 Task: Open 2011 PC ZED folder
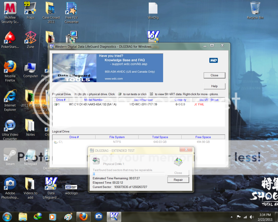pos(30,98)
